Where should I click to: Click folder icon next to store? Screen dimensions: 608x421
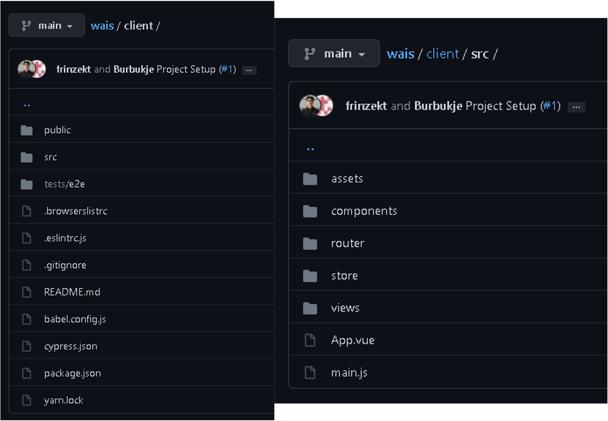point(310,276)
